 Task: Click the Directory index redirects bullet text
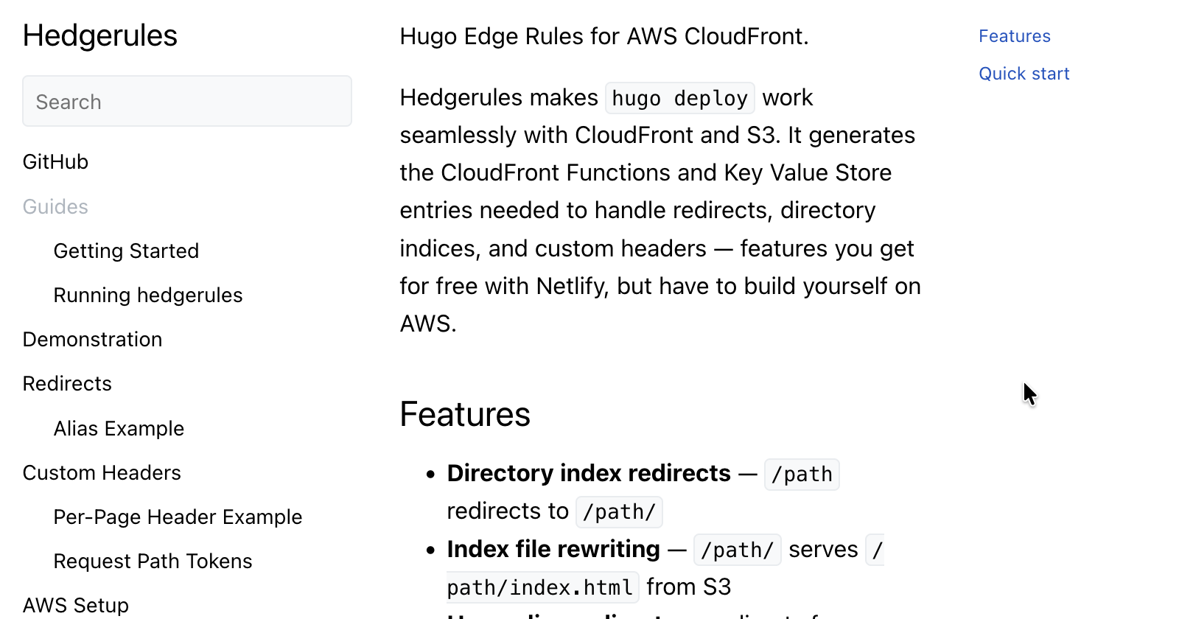click(x=588, y=472)
